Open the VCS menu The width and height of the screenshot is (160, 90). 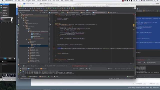pos(62,1)
